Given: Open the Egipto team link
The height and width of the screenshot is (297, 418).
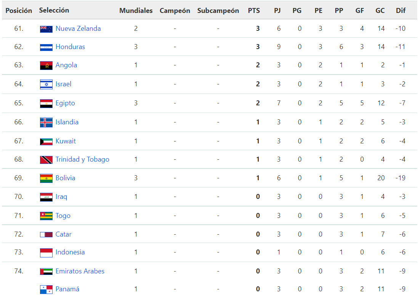Looking at the screenshot, I should [65, 103].
